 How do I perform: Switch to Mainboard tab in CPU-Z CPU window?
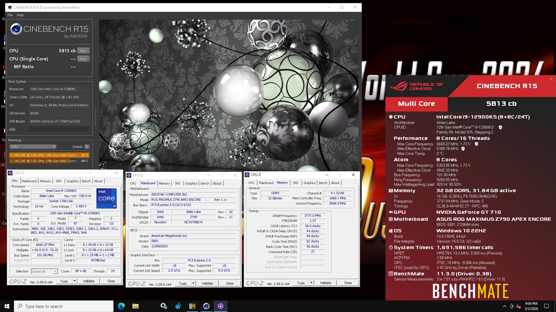click(x=29, y=181)
